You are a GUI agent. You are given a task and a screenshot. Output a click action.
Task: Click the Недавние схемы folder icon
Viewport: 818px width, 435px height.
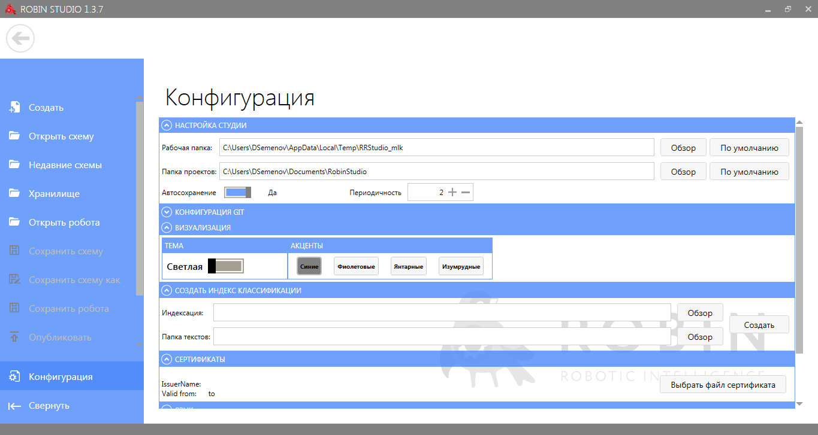point(14,165)
